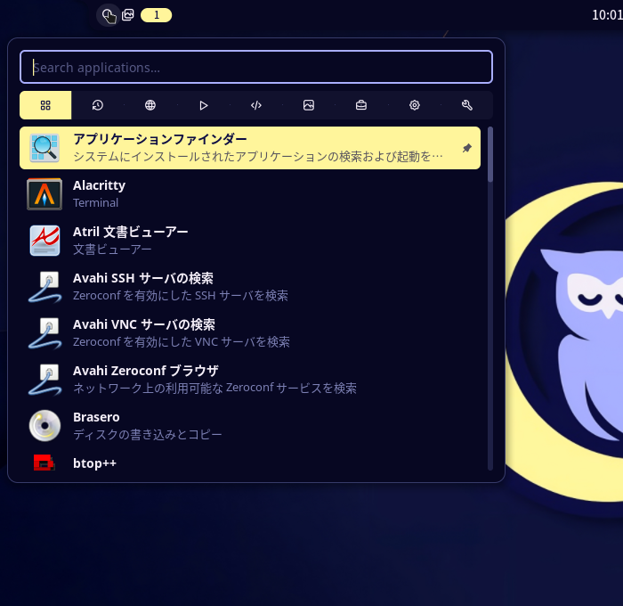This screenshot has width=623, height=606.
Task: Open the multimedia play-triangle category
Action: click(x=204, y=105)
